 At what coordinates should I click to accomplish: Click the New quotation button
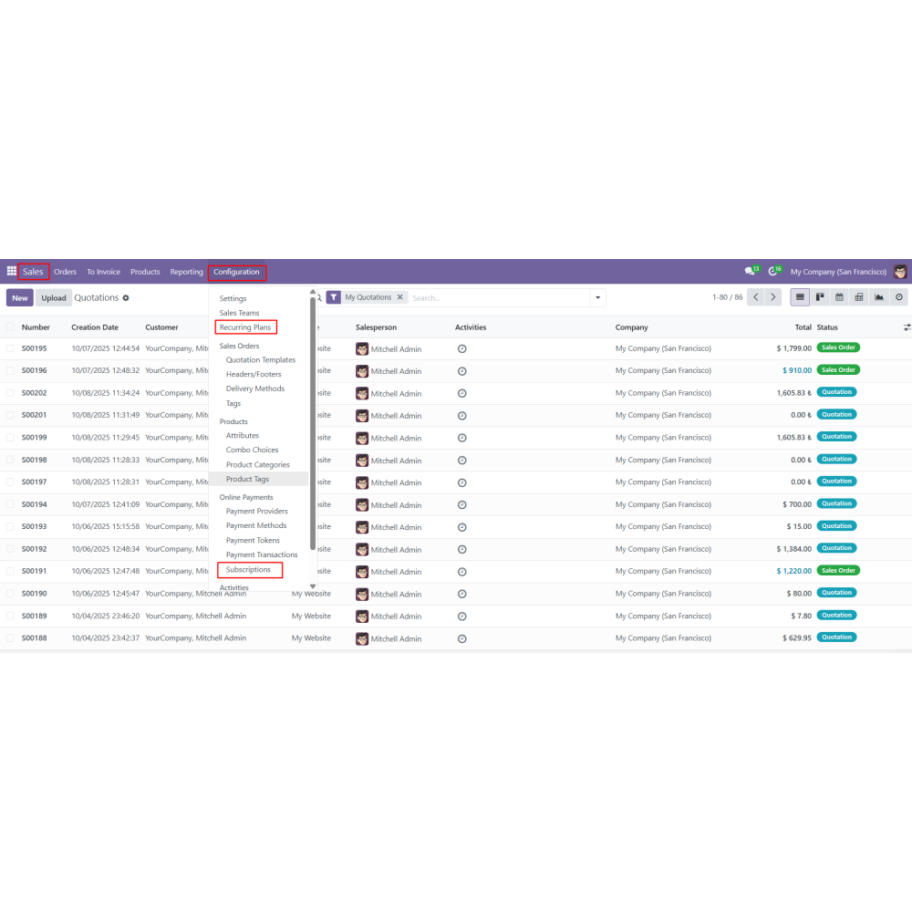click(20, 298)
